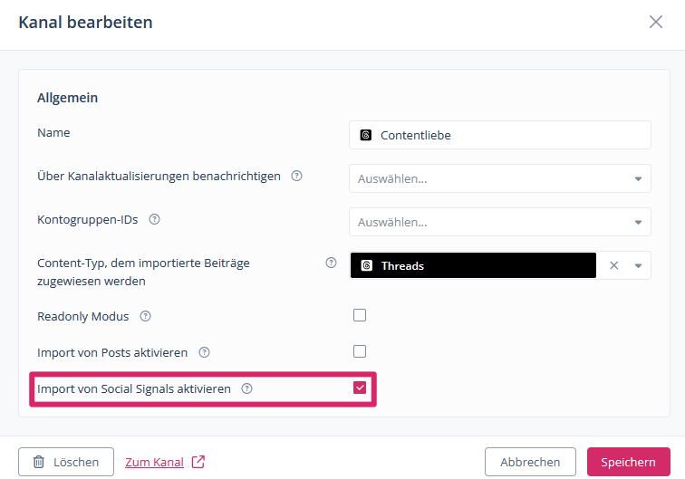Screen dimensions: 685x479
Task: Check Import von Posts aktivieren
Action: tap(360, 351)
